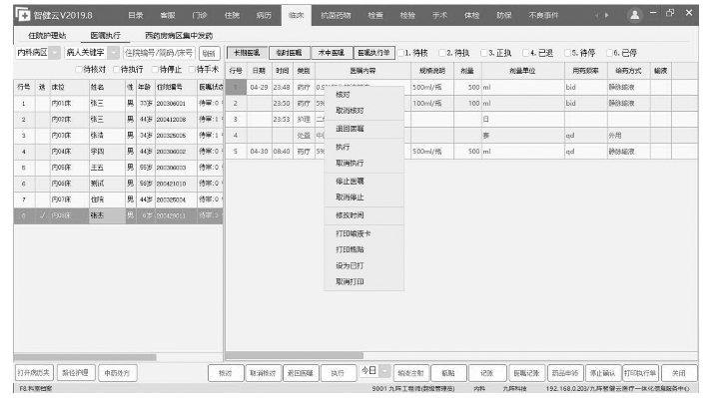Check the 2.待执 filter checkbox
The width and height of the screenshot is (728, 398).
click(x=442, y=53)
